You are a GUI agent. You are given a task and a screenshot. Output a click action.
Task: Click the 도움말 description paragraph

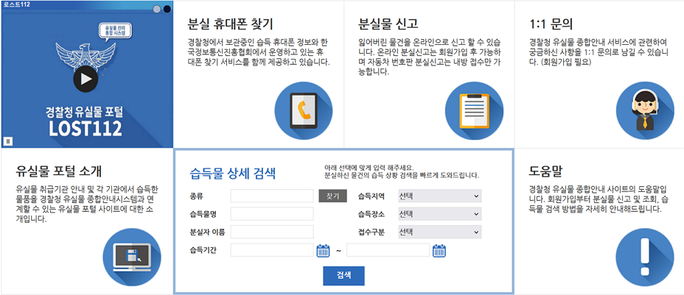pos(598,199)
